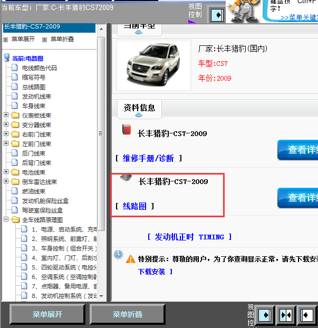Select 车身线束 tree item
Screen dimensions: 318x328
click(x=34, y=106)
